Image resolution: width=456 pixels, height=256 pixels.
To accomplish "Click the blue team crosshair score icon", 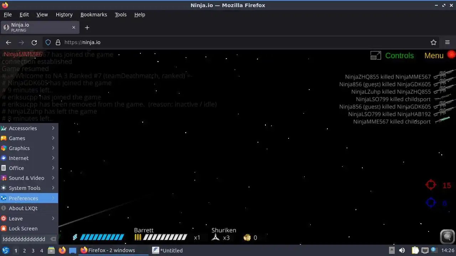I will [x=431, y=203].
